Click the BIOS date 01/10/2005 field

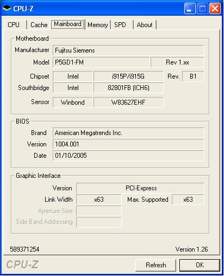coord(128,156)
